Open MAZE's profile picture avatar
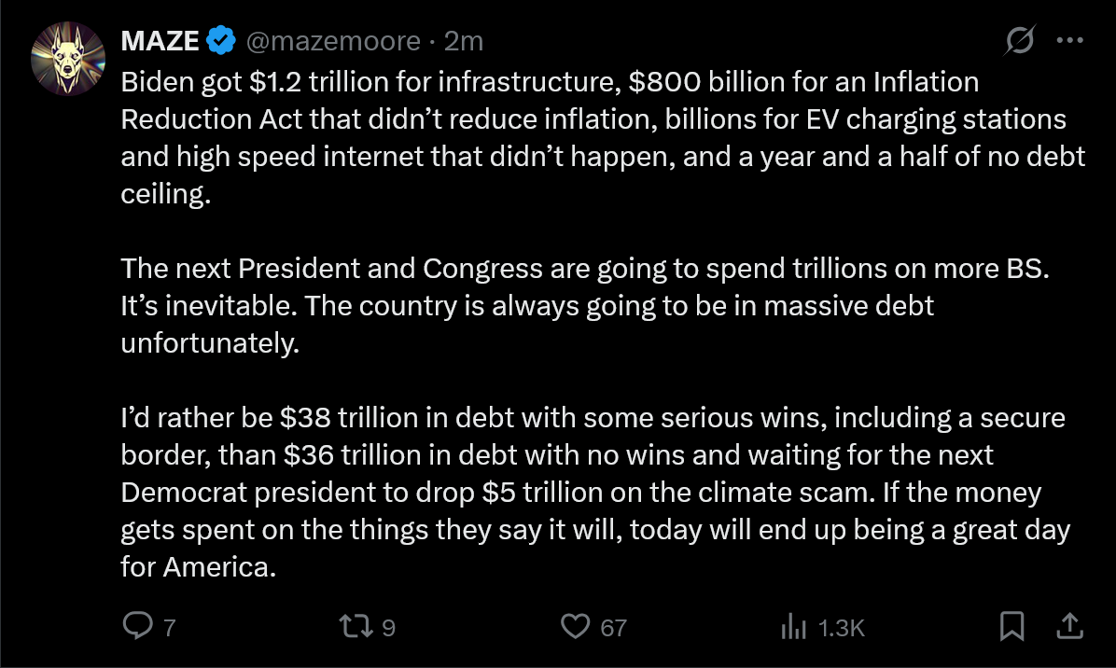 coord(68,59)
